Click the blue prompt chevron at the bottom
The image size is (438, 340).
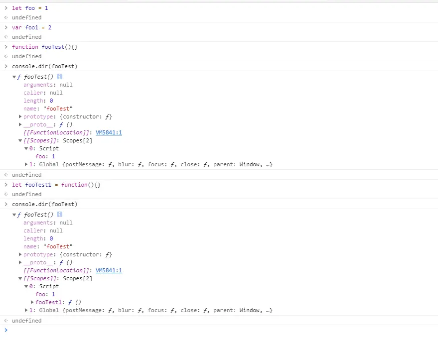5,330
